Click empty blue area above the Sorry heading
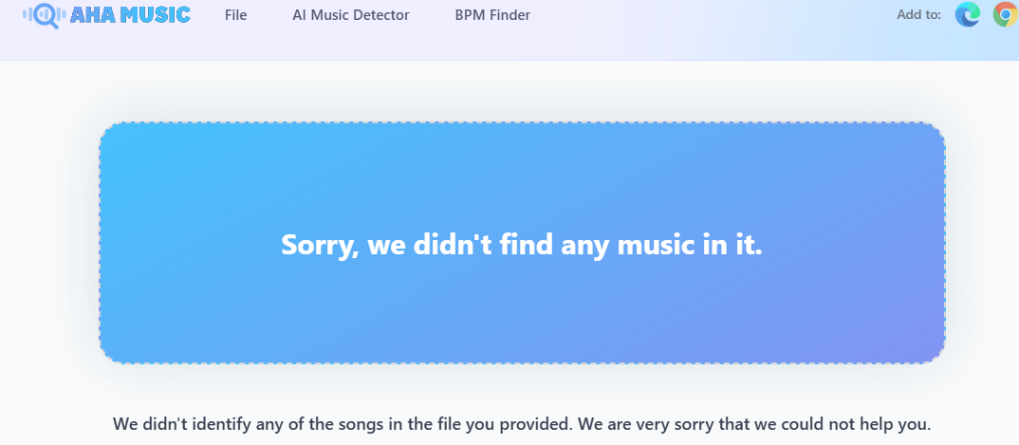 [x=522, y=171]
